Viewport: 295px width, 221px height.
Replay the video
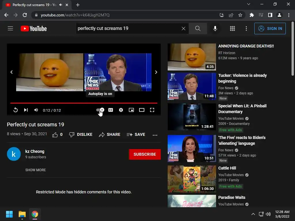tap(16, 110)
